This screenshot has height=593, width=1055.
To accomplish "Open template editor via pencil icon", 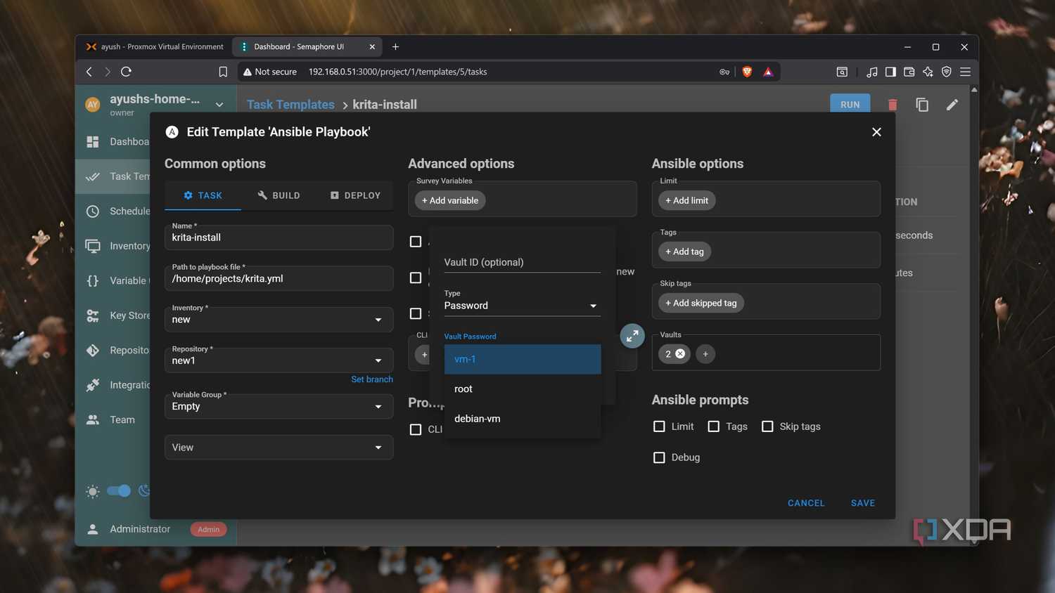I will 952,105.
